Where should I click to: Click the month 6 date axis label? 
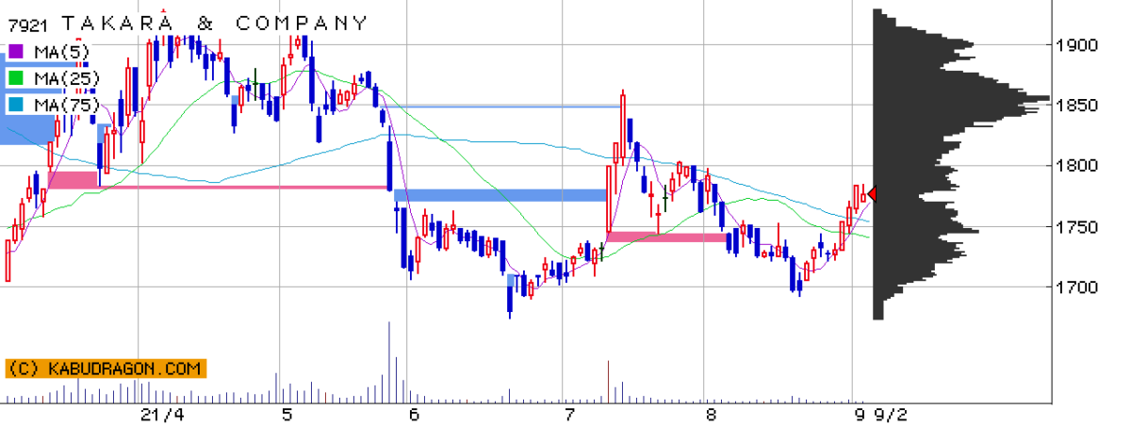pyautogui.click(x=414, y=415)
